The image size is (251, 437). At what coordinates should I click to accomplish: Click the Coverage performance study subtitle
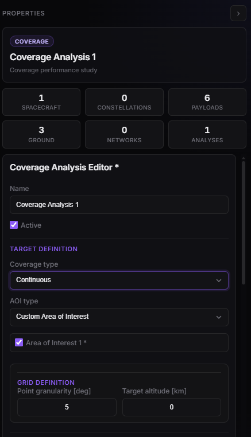point(53,70)
